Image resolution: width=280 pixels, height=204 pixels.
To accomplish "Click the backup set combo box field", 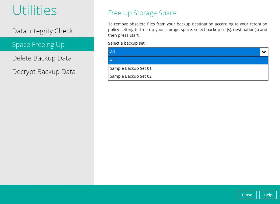I will (x=183, y=52).
